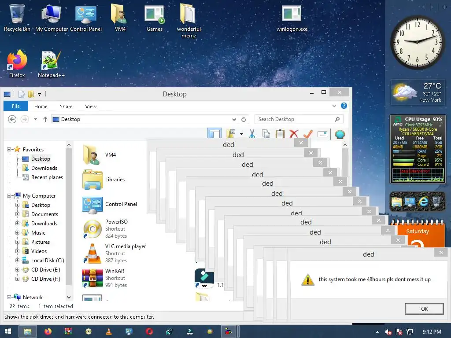Click OK in the ded dialog

(x=424, y=309)
